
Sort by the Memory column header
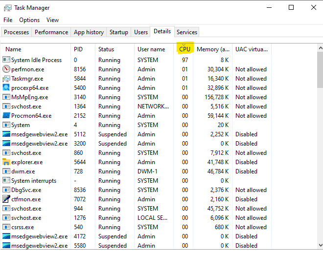click(x=213, y=49)
